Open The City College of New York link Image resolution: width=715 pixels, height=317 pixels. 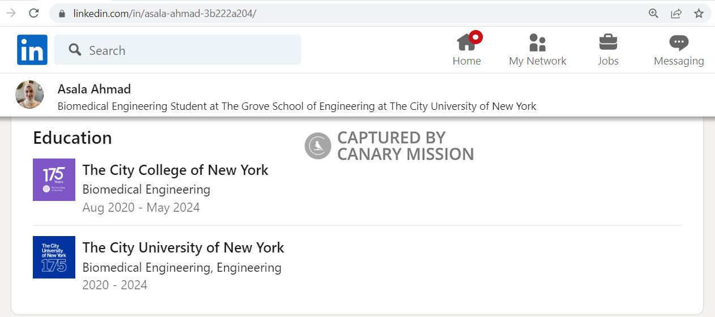point(175,170)
